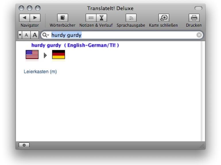This screenshot has height=165, width=221.
Task: Activate Sprachausgabe speech output
Action: point(131,18)
